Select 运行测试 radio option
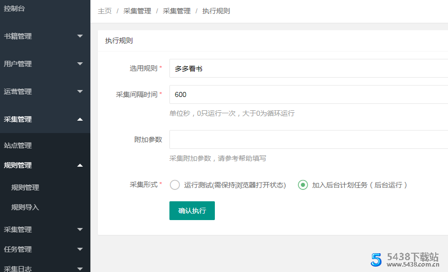Screen dimensions: 448x272 [175, 185]
